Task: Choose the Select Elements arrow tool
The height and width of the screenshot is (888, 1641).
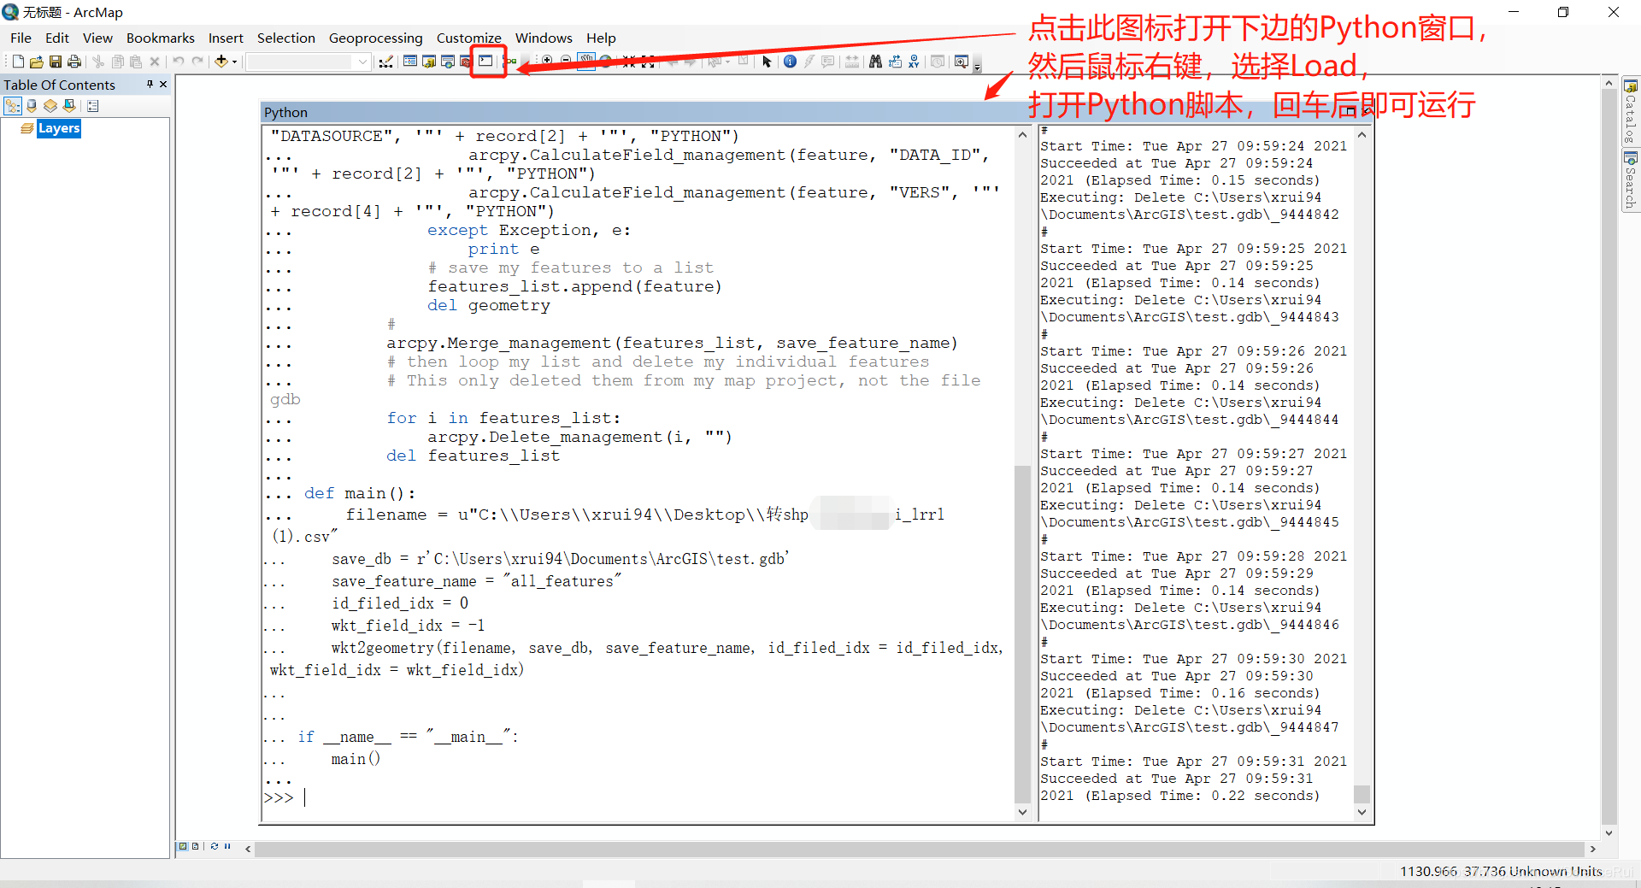Action: pyautogui.click(x=767, y=62)
